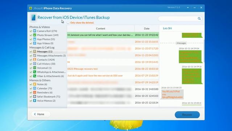The image size is (232, 131).
Task: Click the Call History icon
Action: pos(35,64)
